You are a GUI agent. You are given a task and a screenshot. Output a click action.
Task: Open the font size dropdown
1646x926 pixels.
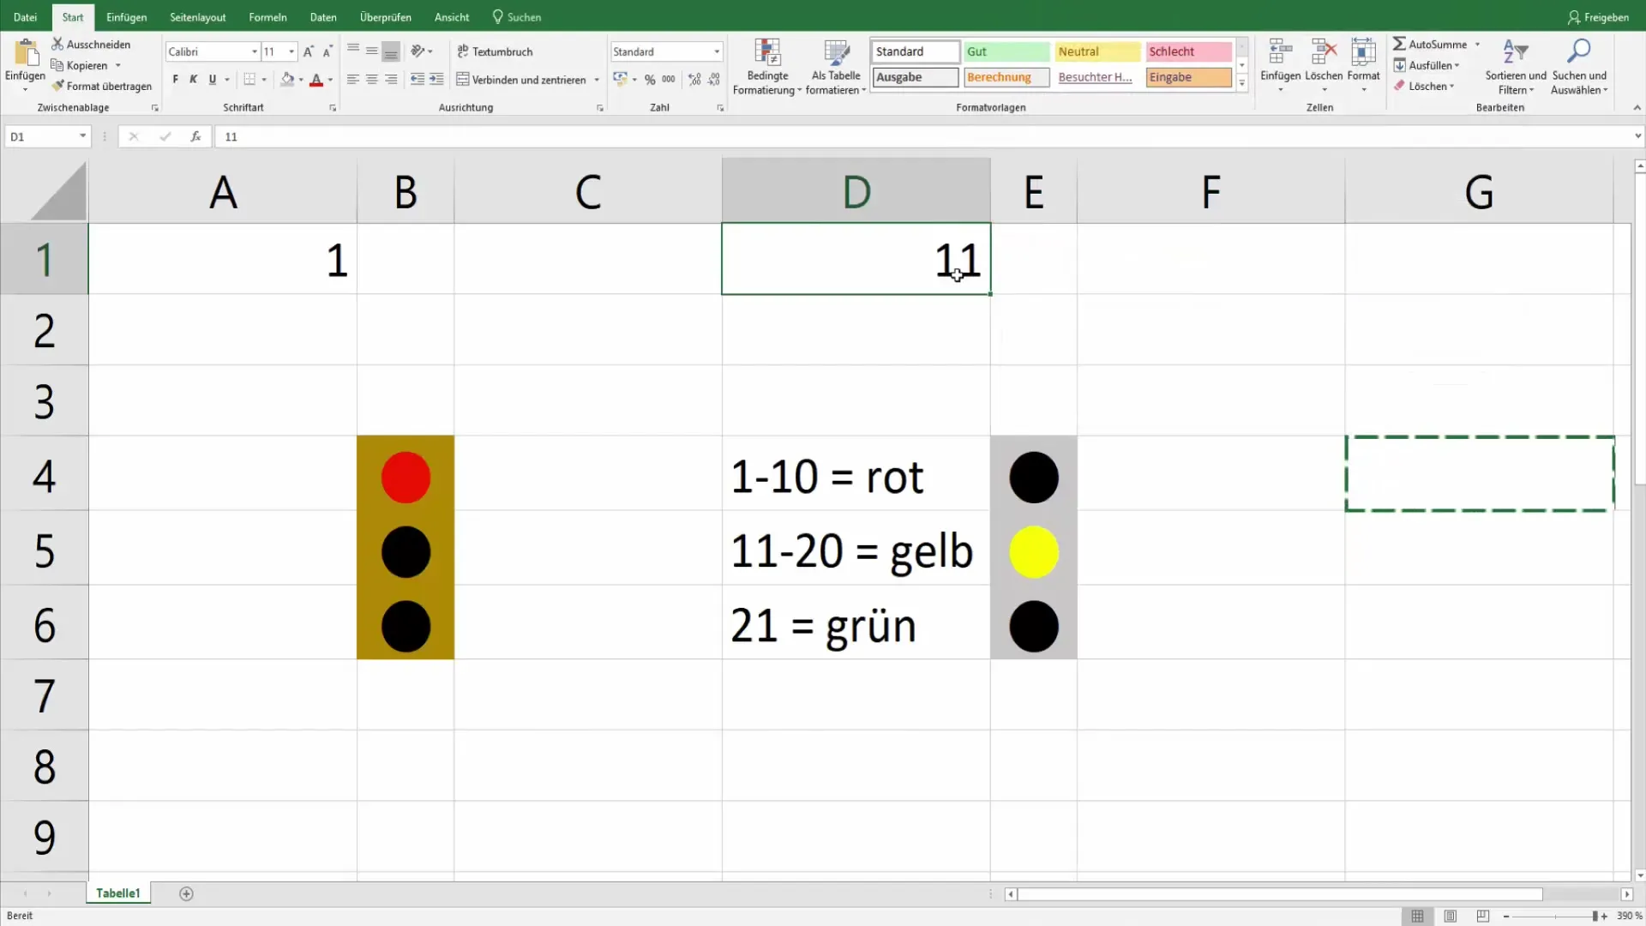click(291, 51)
